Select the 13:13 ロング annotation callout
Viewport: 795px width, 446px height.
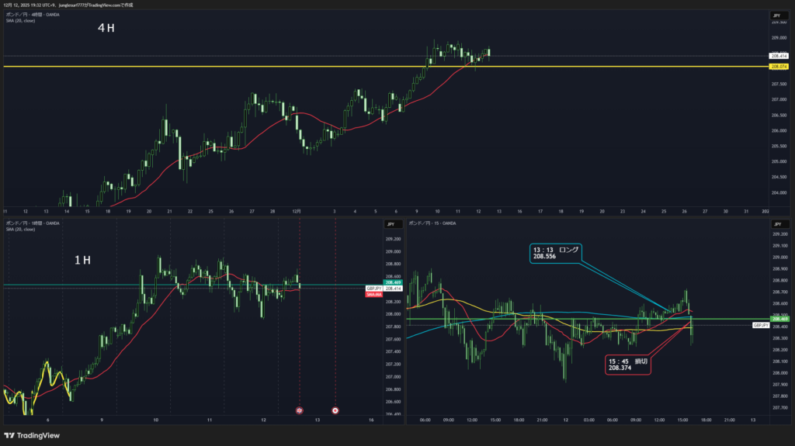[554, 253]
